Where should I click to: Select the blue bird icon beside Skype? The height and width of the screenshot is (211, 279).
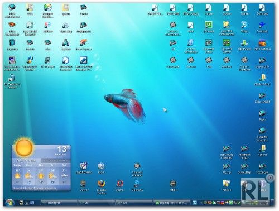(262, 27)
